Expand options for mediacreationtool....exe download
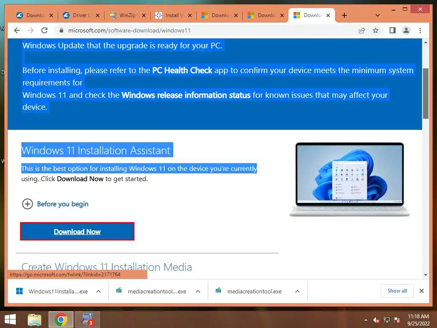This screenshot has height=328, width=437. point(198,291)
